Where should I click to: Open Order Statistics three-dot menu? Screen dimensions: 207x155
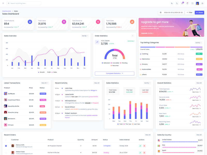coord(133,36)
